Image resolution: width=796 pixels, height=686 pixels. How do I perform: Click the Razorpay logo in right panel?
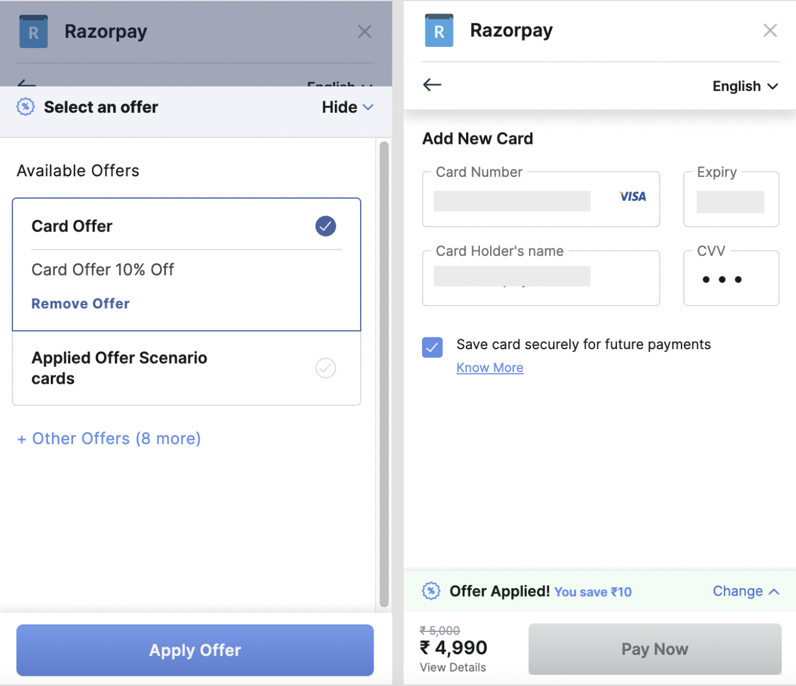(439, 31)
